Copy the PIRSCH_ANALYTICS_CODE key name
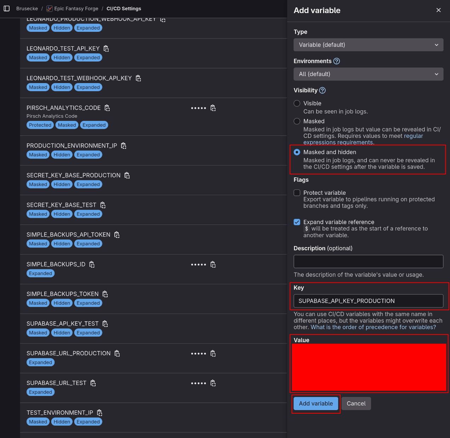 coord(107,108)
